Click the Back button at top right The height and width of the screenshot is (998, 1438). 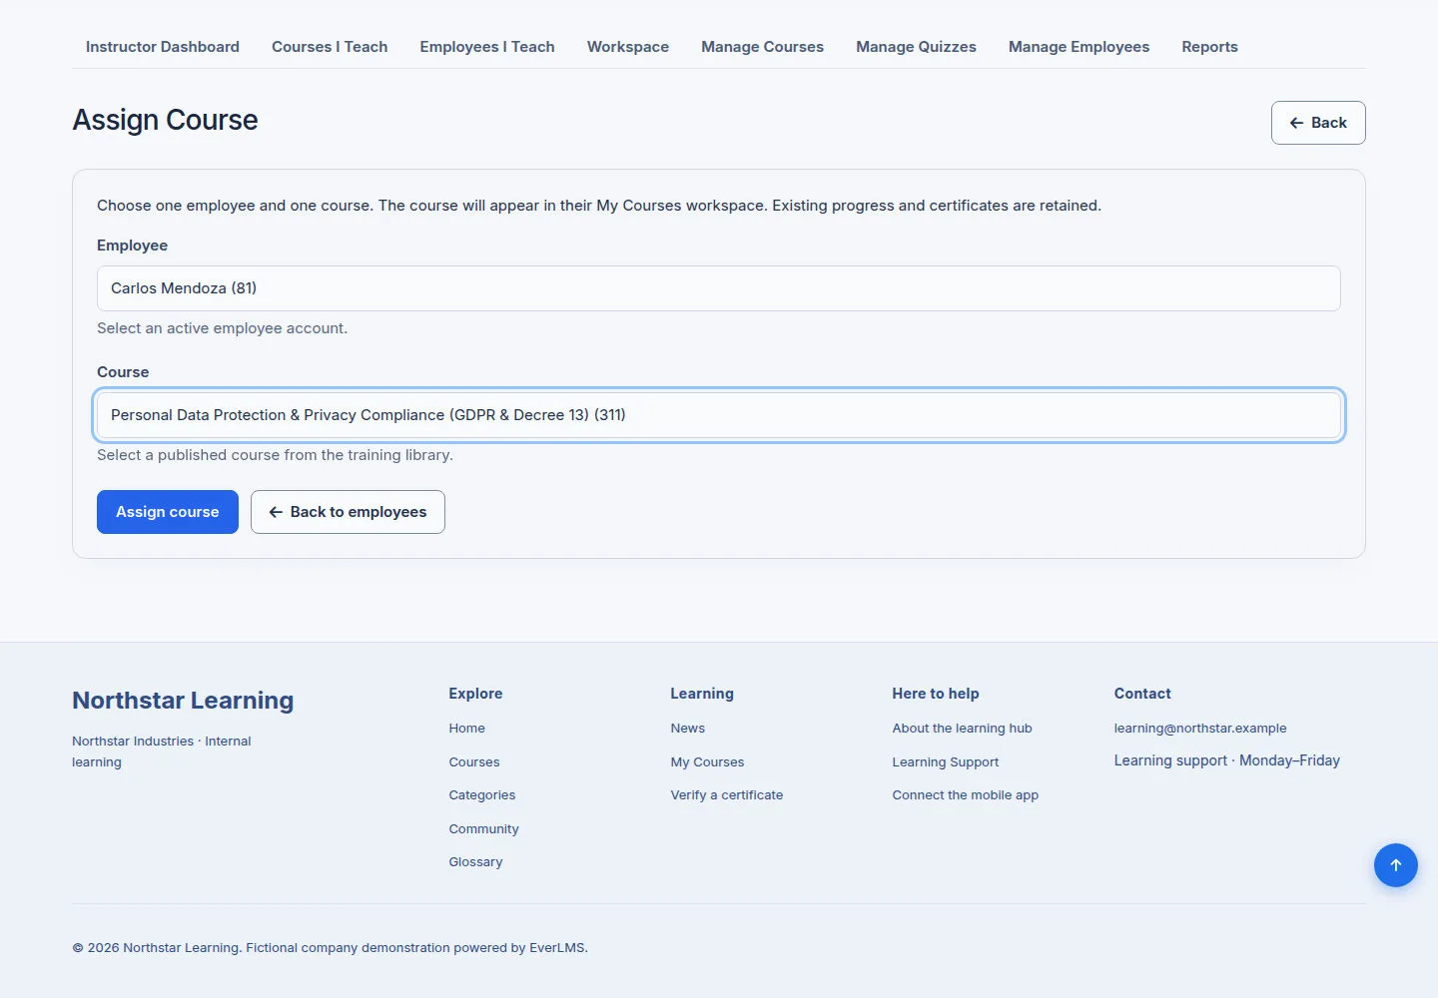pyautogui.click(x=1318, y=123)
